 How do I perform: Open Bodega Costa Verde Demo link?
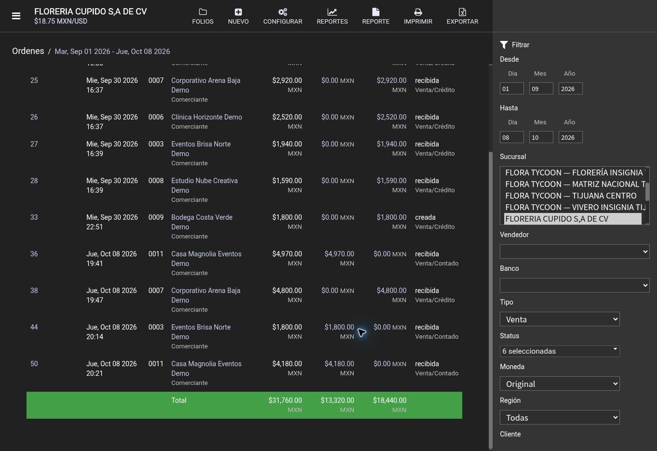pos(201,222)
